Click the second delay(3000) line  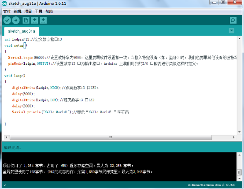tap(23, 106)
